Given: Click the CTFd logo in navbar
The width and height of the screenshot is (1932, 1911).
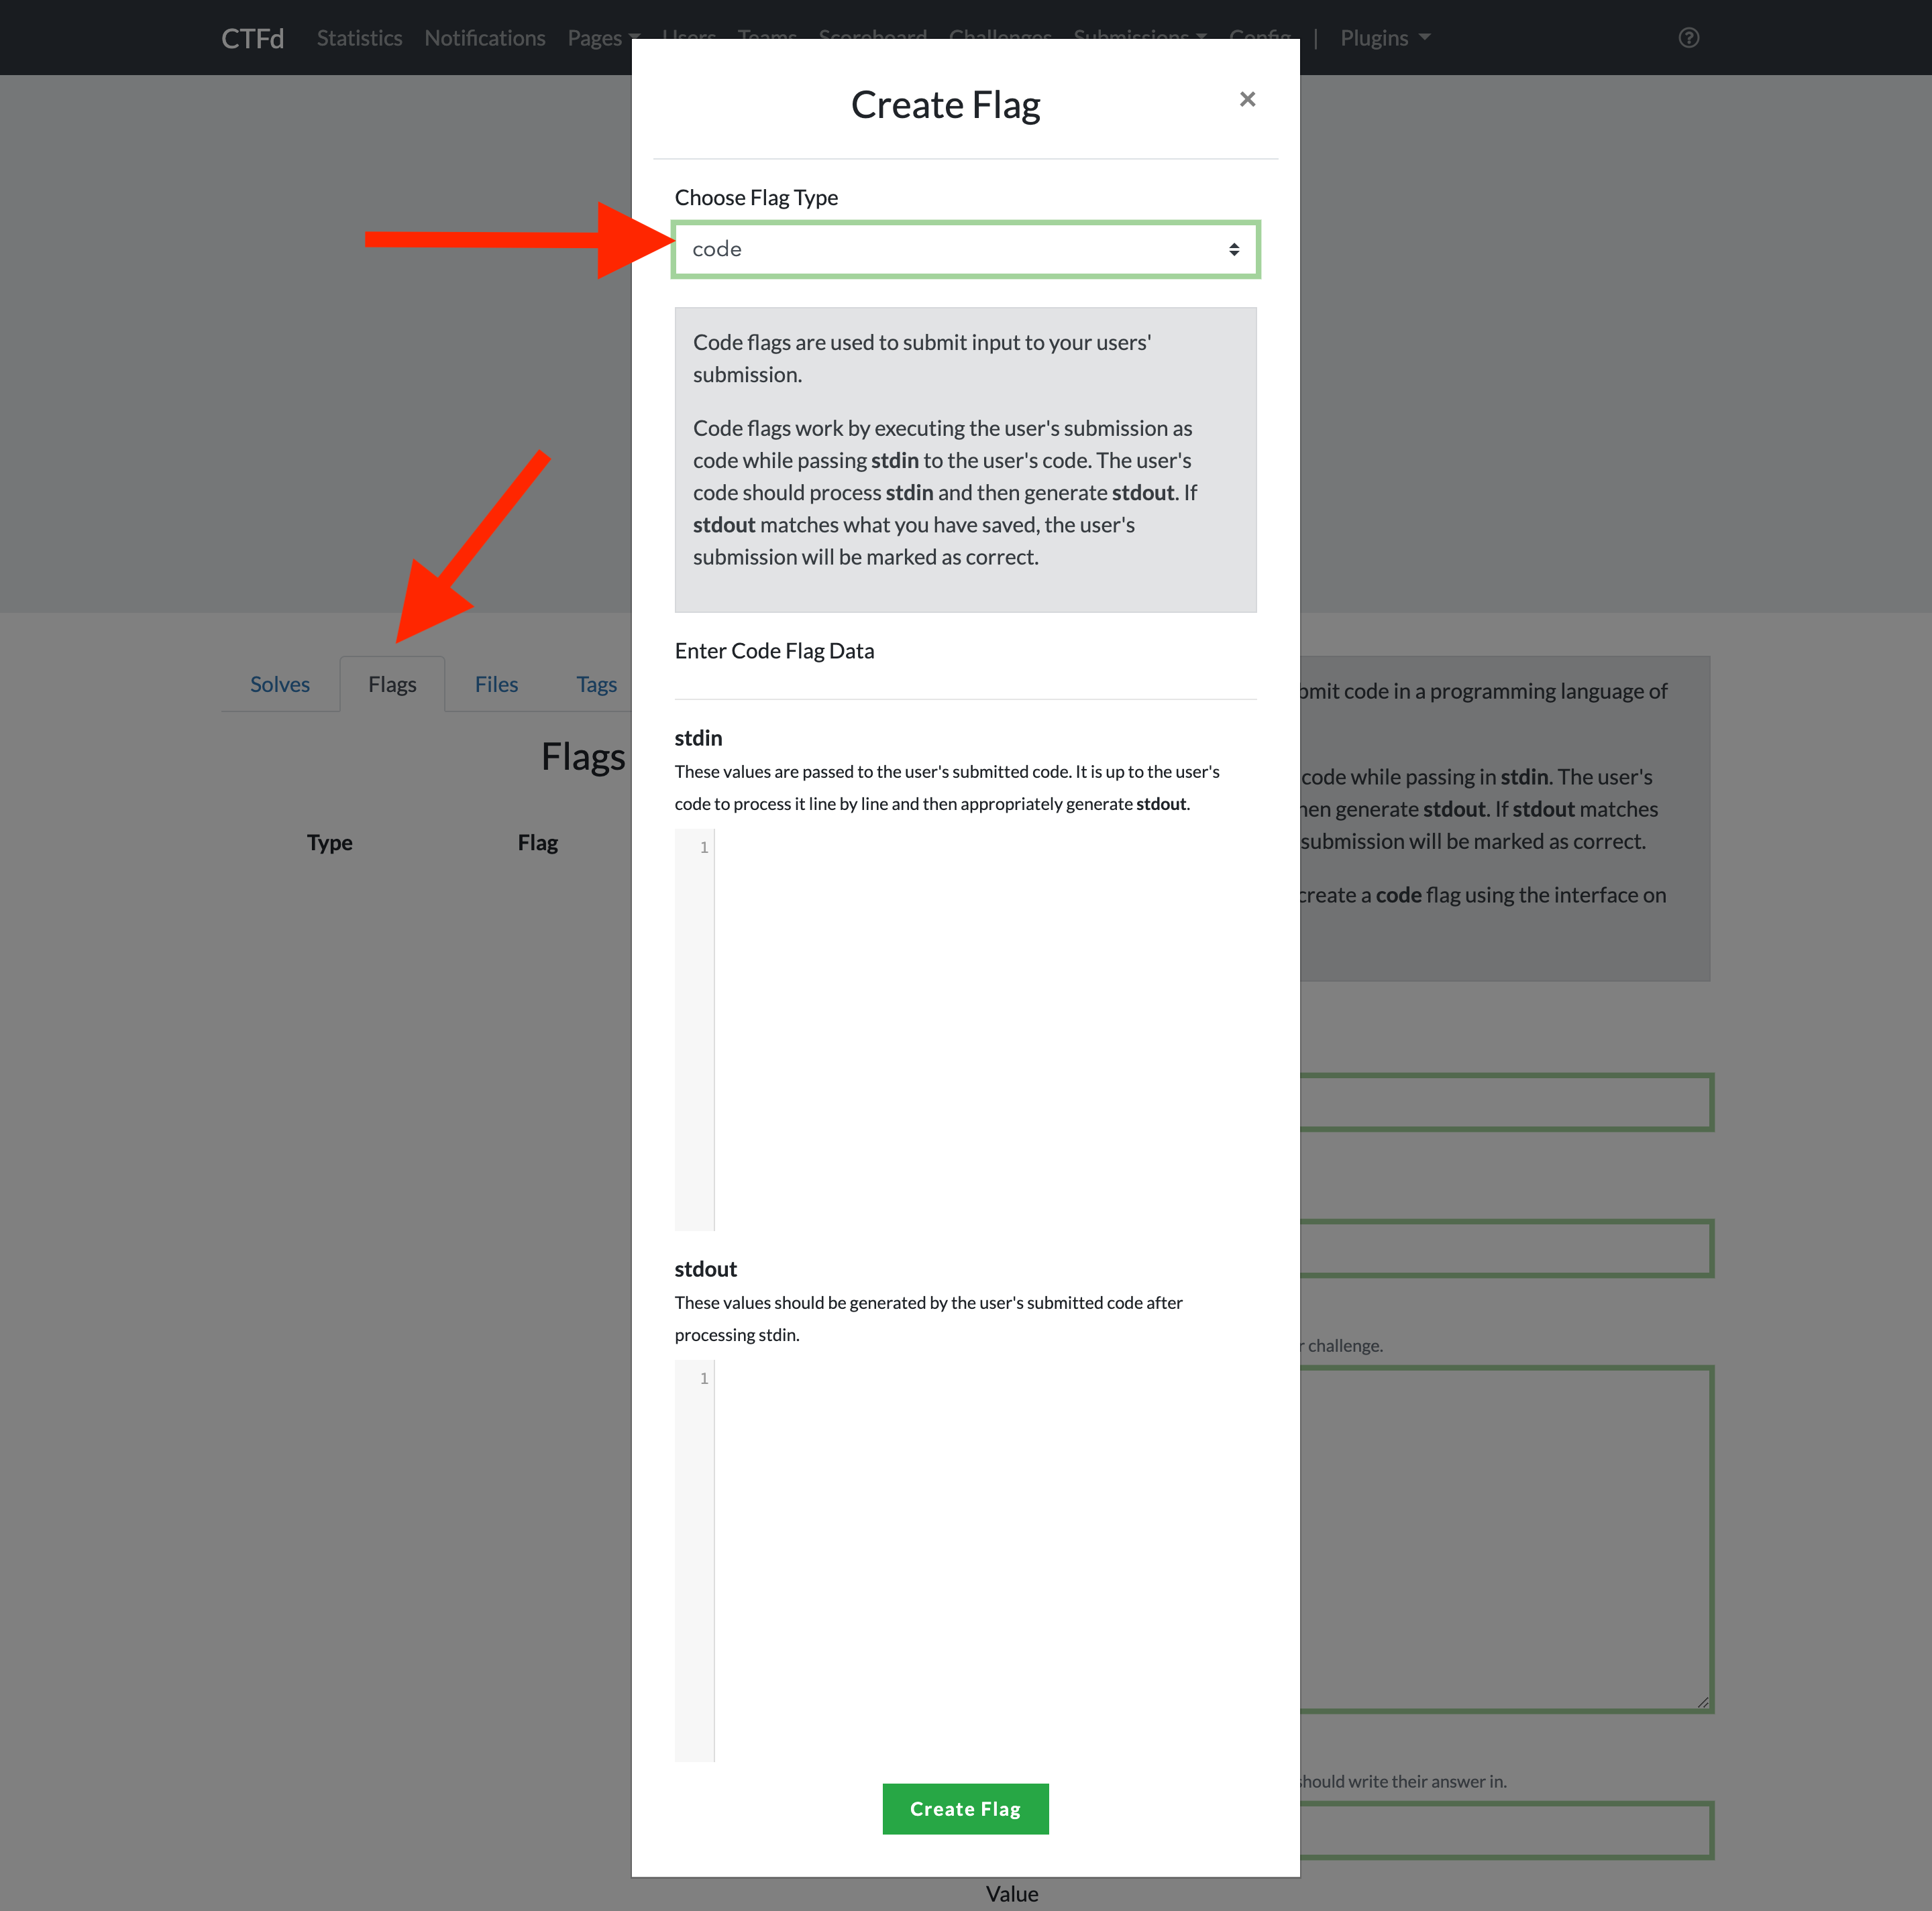Looking at the screenshot, I should pos(252,38).
